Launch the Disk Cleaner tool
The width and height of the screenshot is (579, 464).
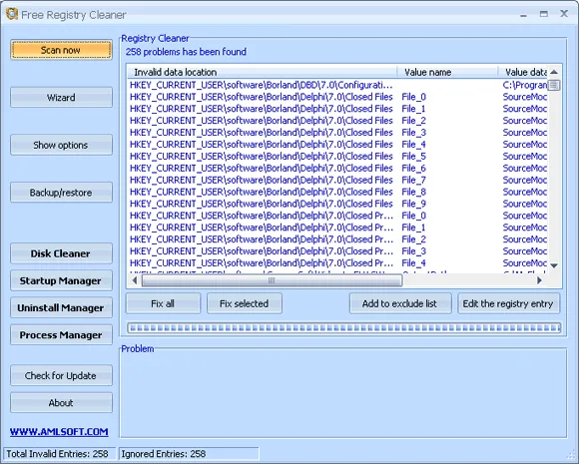pos(61,253)
